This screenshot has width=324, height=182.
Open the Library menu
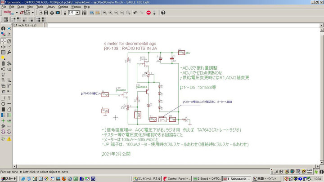point(51,7)
